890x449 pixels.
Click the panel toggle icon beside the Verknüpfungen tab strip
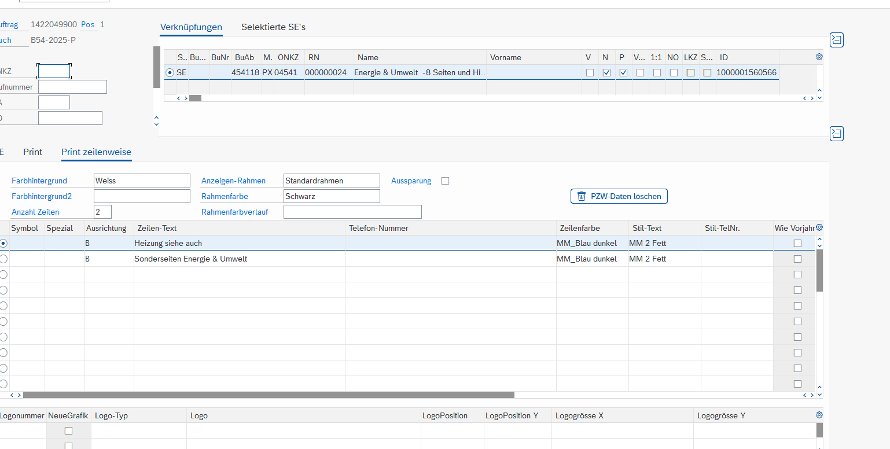(x=837, y=40)
